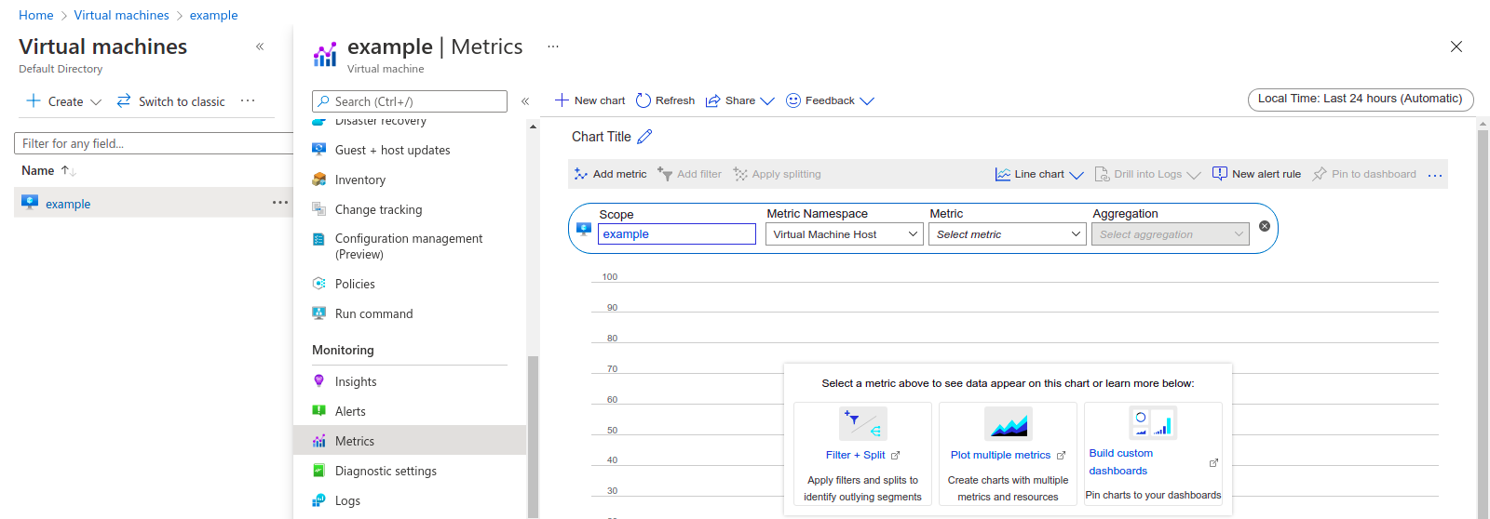Open the Feedback dropdown menu

point(830,100)
